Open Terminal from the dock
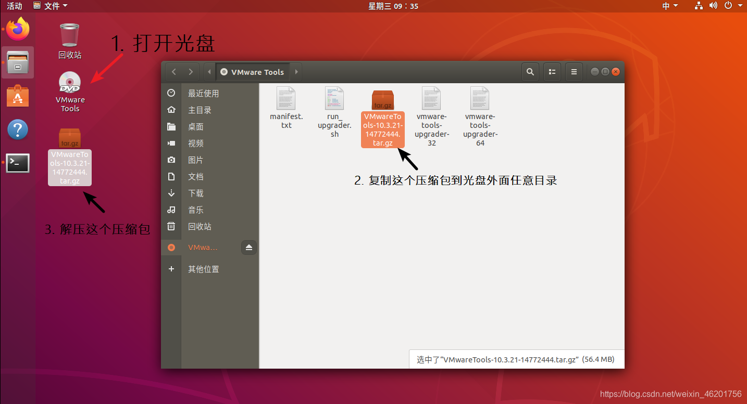This screenshot has width=747, height=404. pyautogui.click(x=18, y=163)
